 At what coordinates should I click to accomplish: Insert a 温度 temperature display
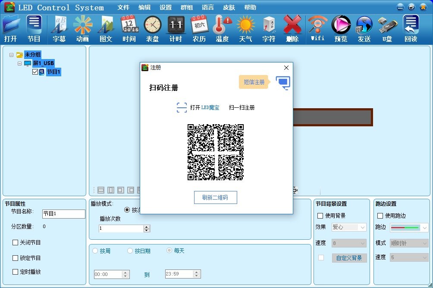(x=222, y=28)
